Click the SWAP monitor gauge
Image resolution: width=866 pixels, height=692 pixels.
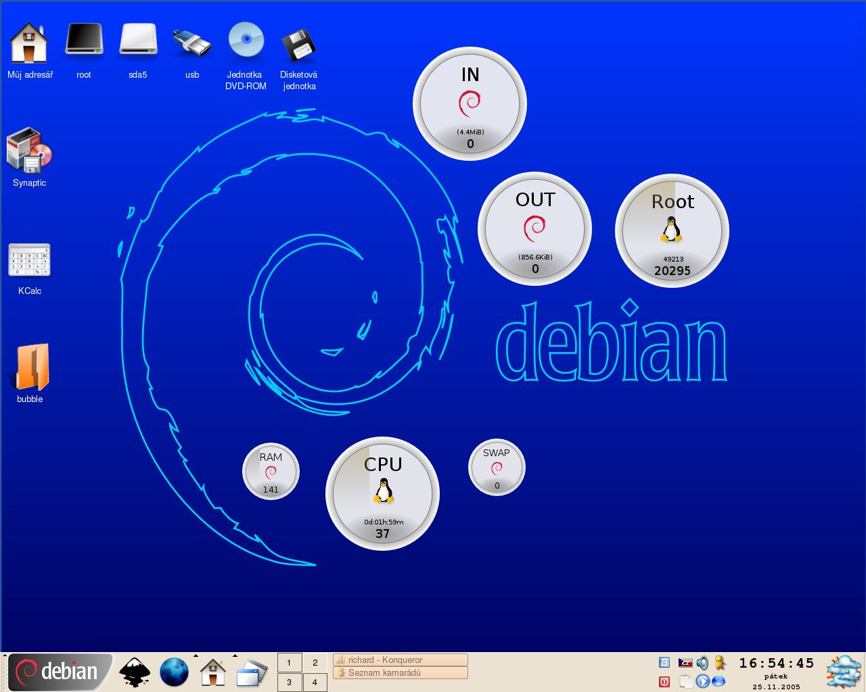[497, 467]
